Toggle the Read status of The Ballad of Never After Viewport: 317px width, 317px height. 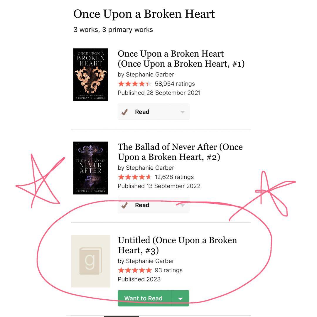142,205
